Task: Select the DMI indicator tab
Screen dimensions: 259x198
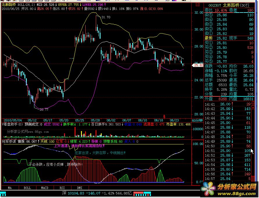Action: click(80, 188)
